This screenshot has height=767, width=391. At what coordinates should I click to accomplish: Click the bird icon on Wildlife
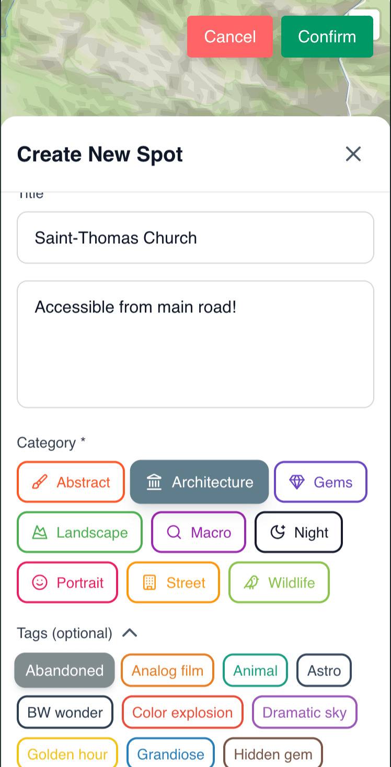(251, 582)
